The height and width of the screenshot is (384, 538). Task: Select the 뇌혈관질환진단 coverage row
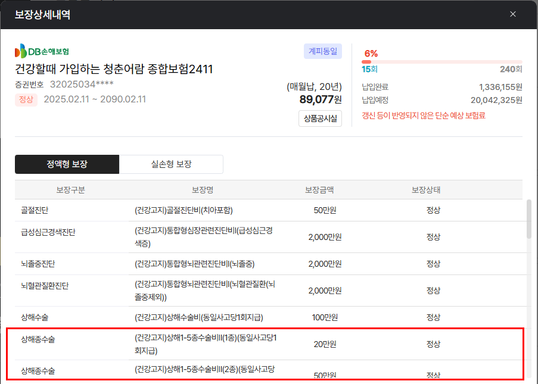268,290
